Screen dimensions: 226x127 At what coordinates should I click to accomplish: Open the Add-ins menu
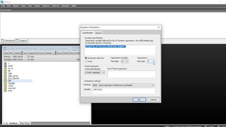pos(56,6)
